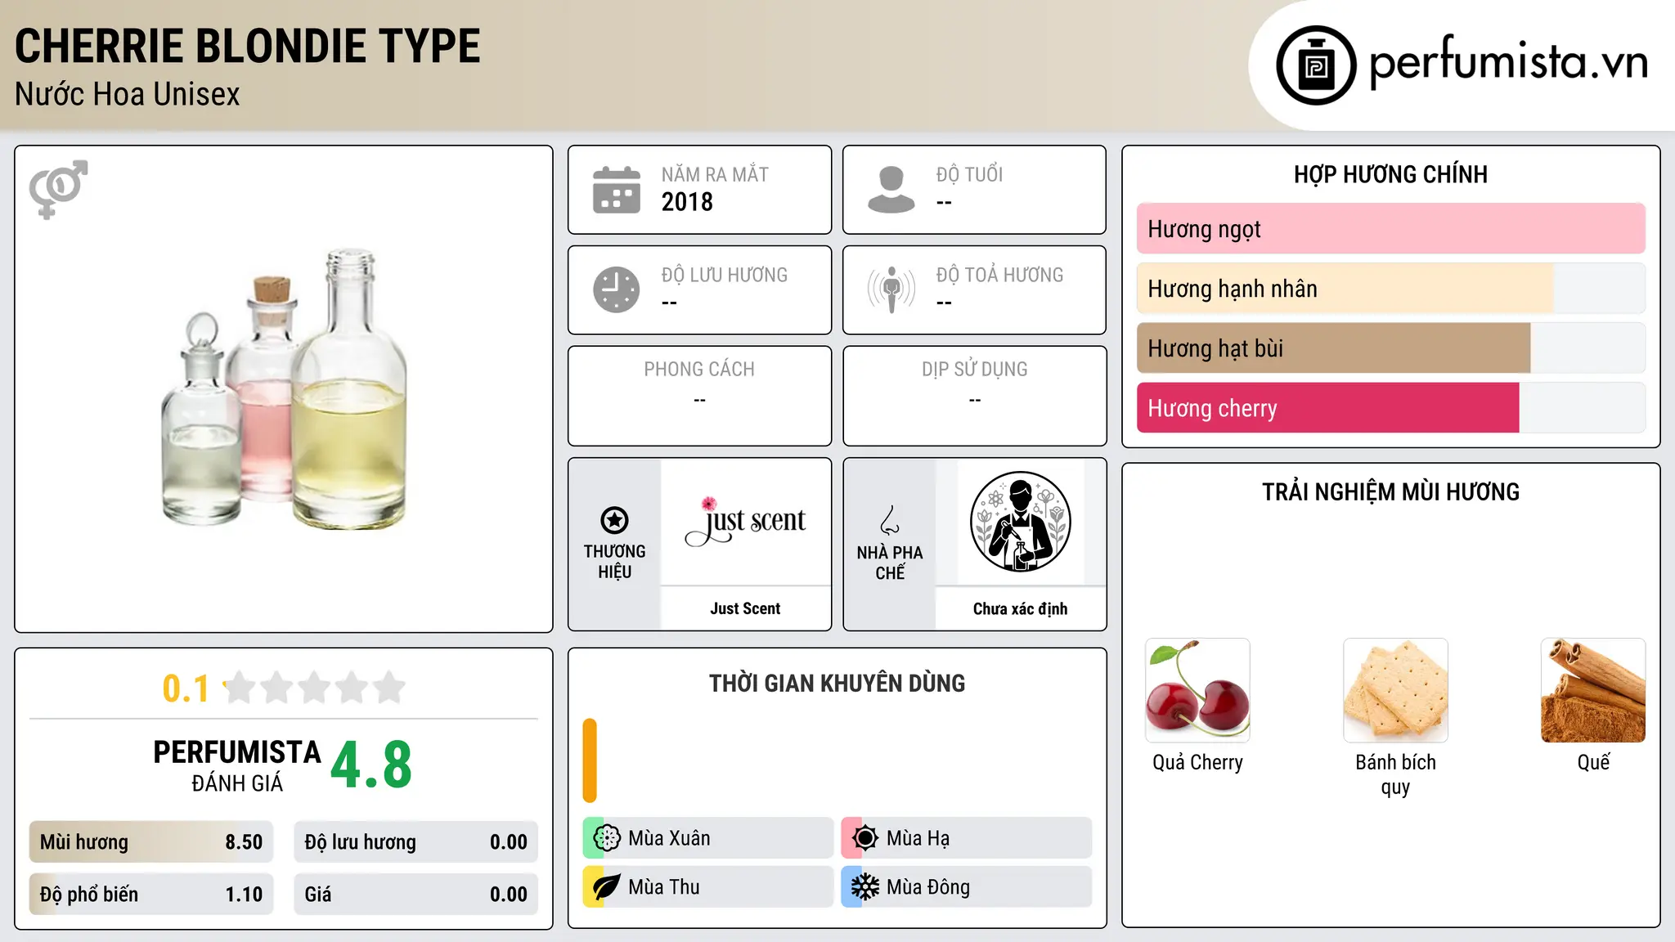Click the clock icon beside Độ lưu hương

(x=617, y=289)
